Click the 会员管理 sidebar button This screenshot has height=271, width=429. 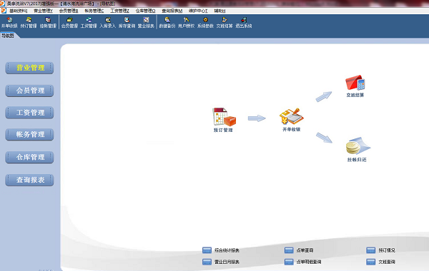(29, 91)
